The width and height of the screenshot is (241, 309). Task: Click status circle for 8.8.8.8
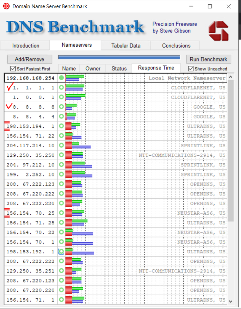click(61, 107)
